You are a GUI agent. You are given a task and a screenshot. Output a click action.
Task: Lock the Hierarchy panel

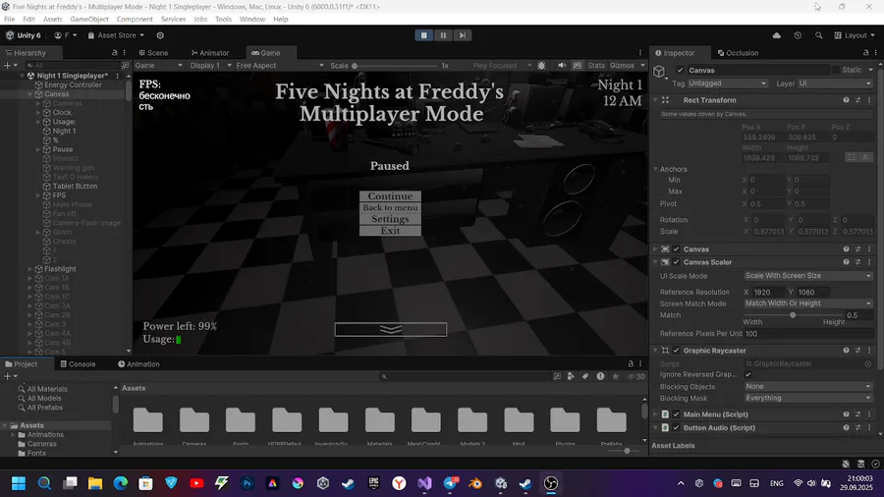115,52
